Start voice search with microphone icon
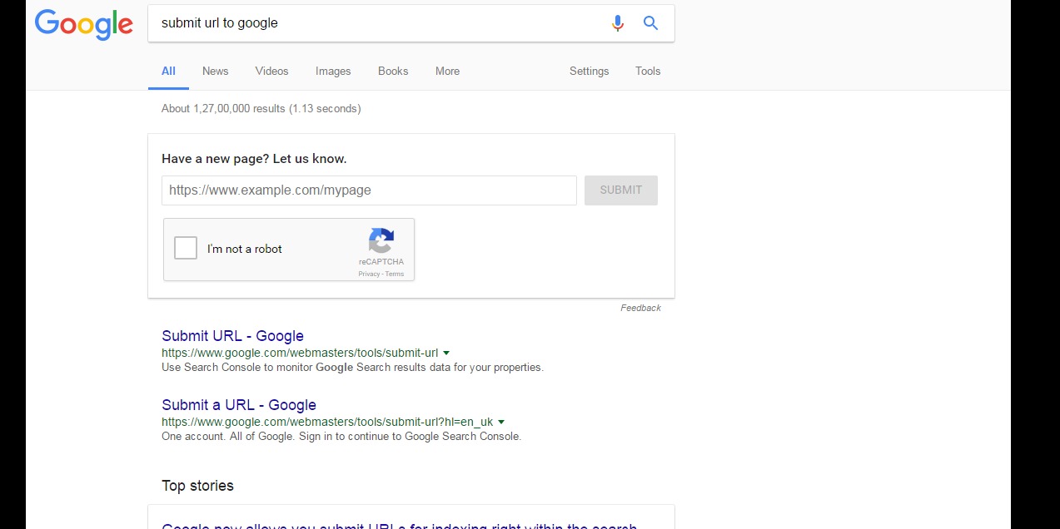 point(617,23)
